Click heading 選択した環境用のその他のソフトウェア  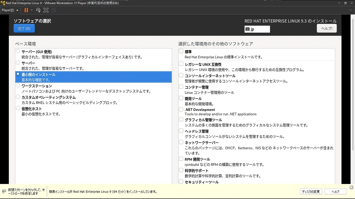(x=216, y=44)
